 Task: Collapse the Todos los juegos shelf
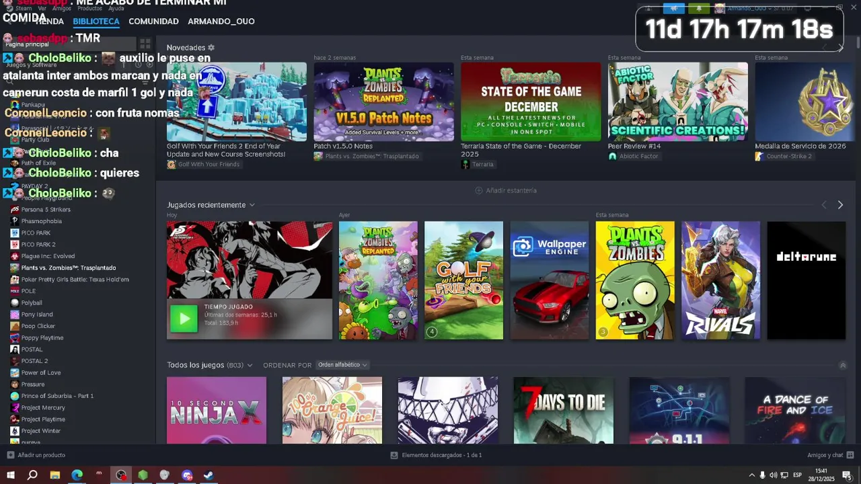(x=843, y=365)
